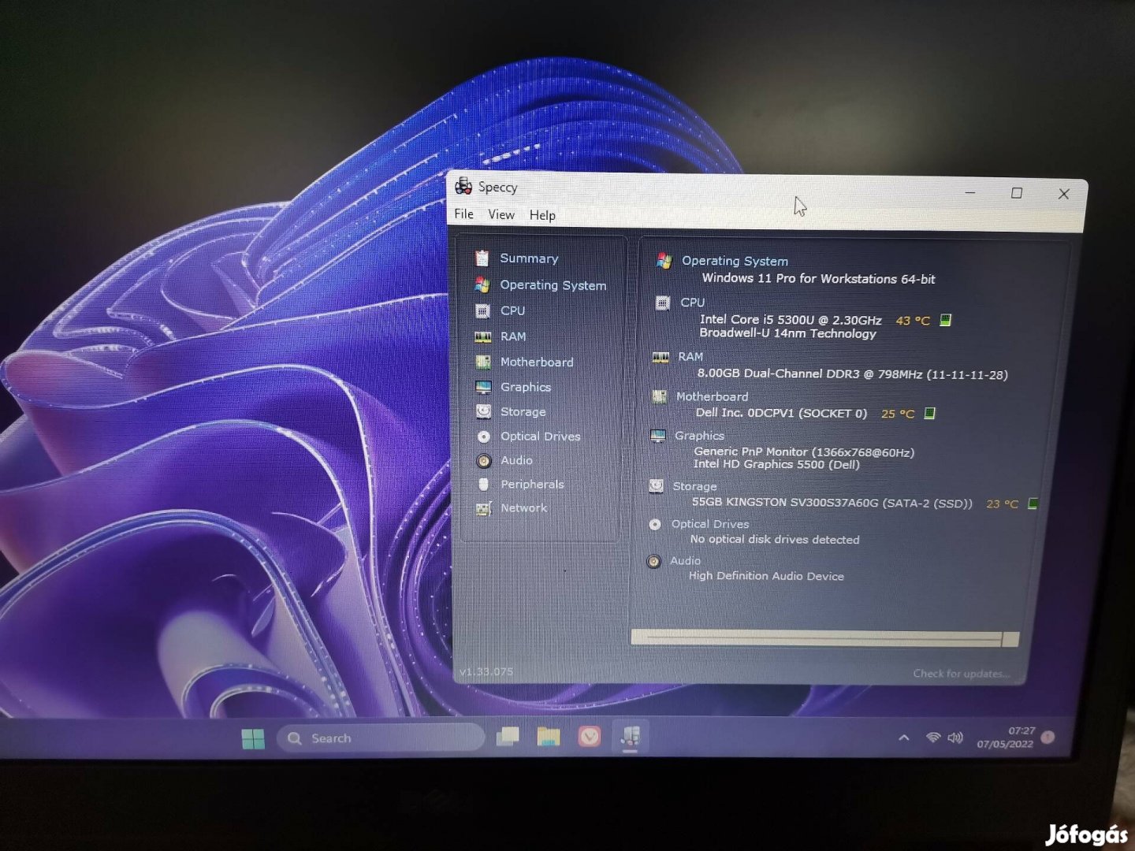Open the volume tray icon

click(955, 738)
